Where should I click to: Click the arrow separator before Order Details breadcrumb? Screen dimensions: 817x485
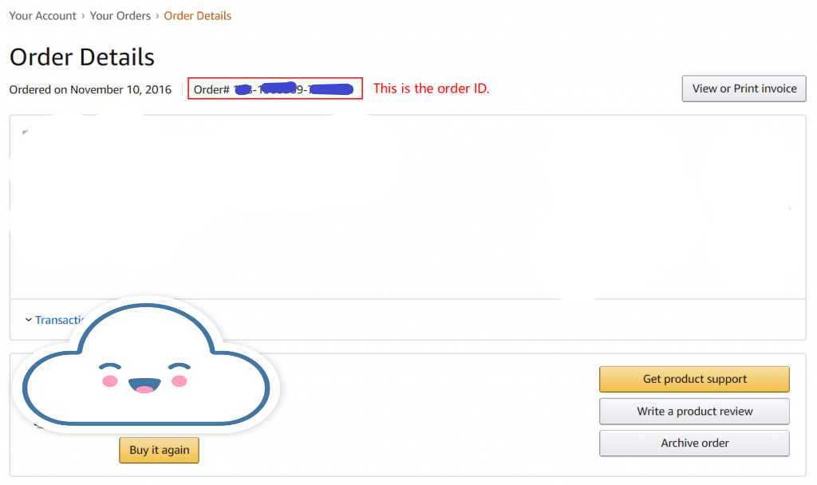point(157,16)
